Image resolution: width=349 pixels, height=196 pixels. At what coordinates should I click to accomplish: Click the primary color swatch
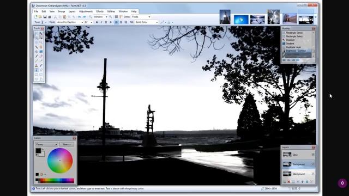(x=38, y=150)
